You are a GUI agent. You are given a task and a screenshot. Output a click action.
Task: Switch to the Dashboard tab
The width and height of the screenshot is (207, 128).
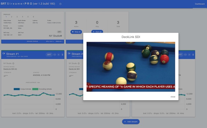pos(200,4)
